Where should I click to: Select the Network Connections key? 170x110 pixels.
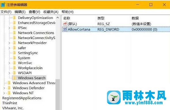coord(36,33)
